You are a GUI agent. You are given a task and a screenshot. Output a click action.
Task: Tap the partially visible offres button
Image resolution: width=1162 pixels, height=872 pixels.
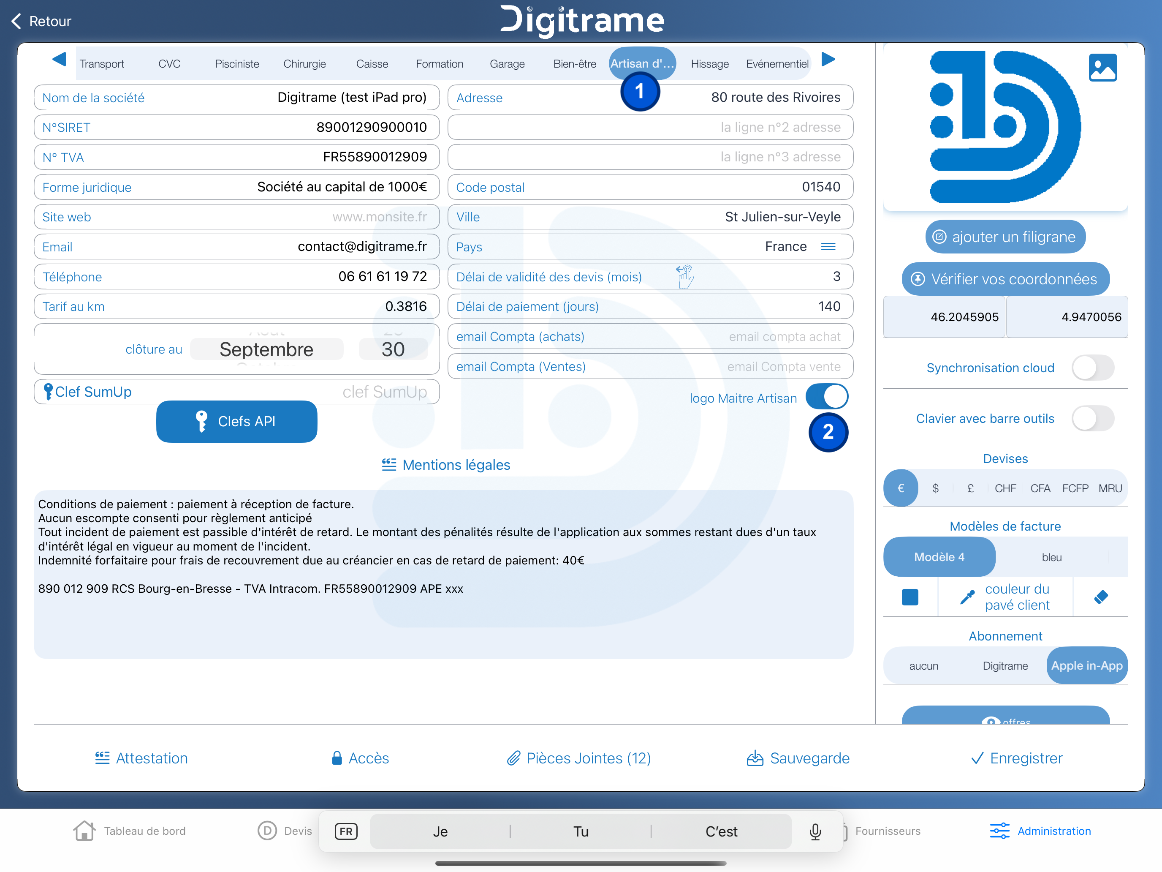click(1005, 715)
